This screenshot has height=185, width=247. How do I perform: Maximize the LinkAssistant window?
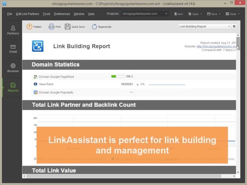232,3
